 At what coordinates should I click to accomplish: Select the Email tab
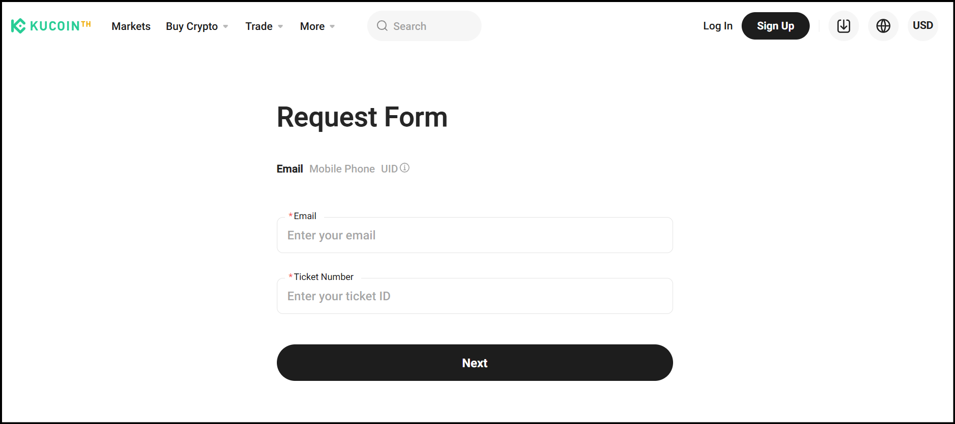tap(290, 168)
